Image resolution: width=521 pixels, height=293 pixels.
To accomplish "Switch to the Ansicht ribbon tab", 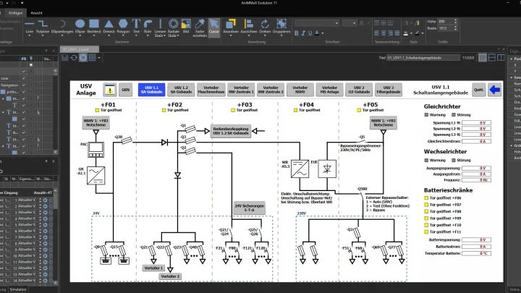I will pos(37,13).
